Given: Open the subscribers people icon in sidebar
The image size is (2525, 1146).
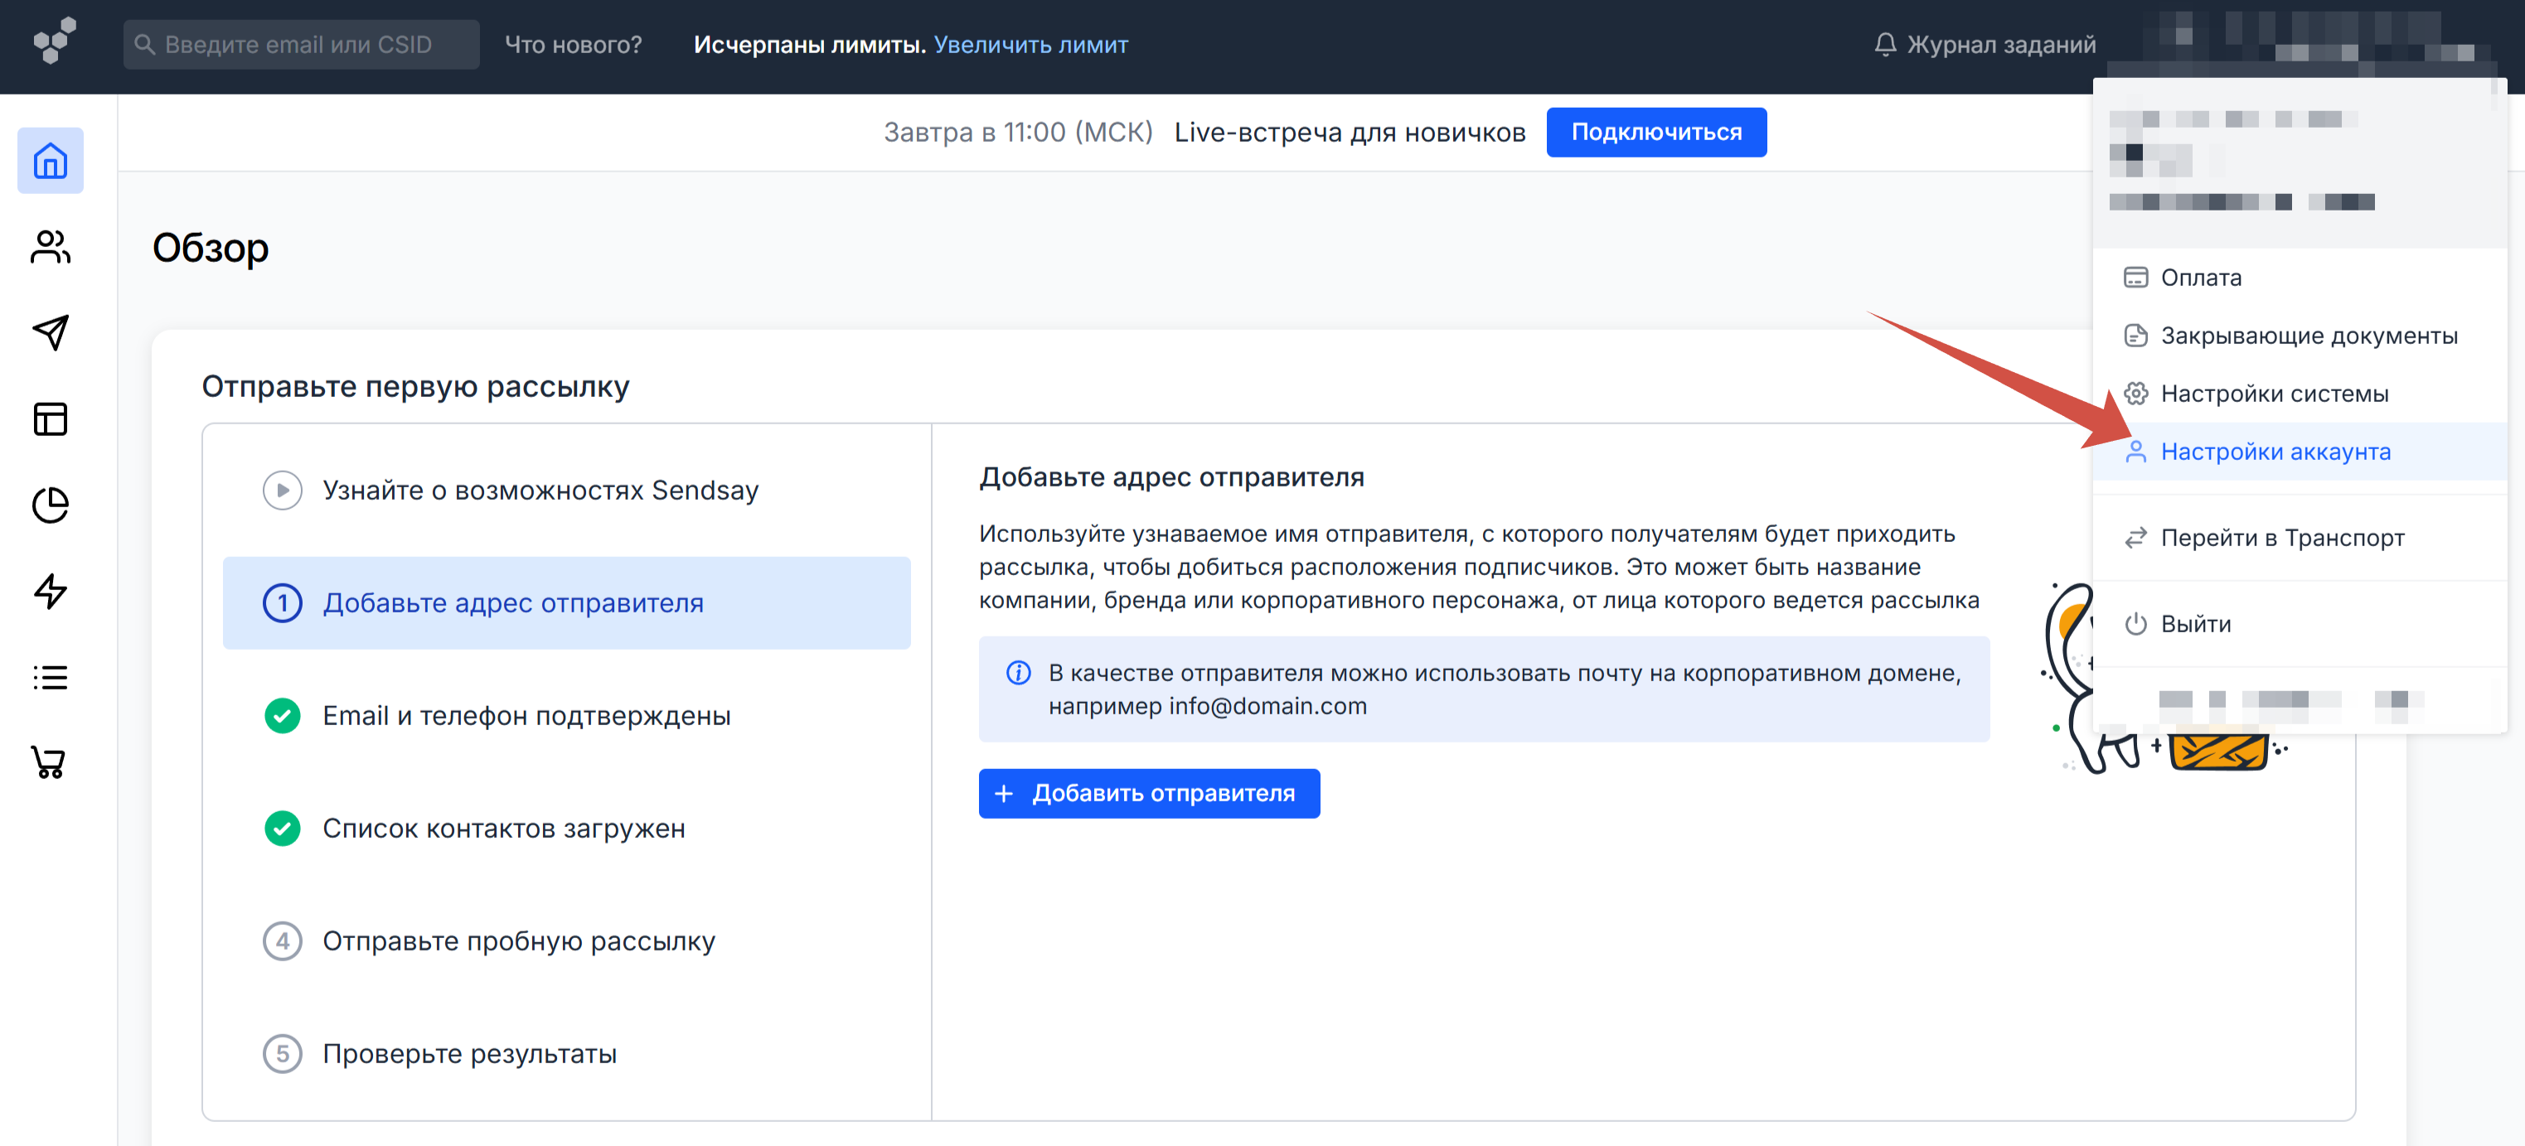Looking at the screenshot, I should point(50,247).
